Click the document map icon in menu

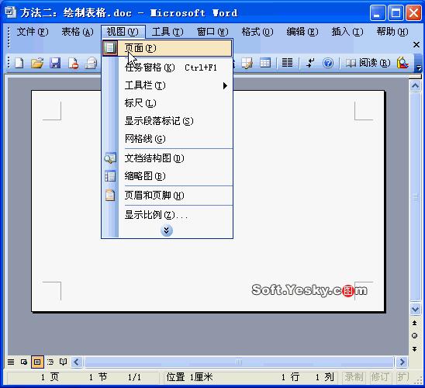(110, 158)
